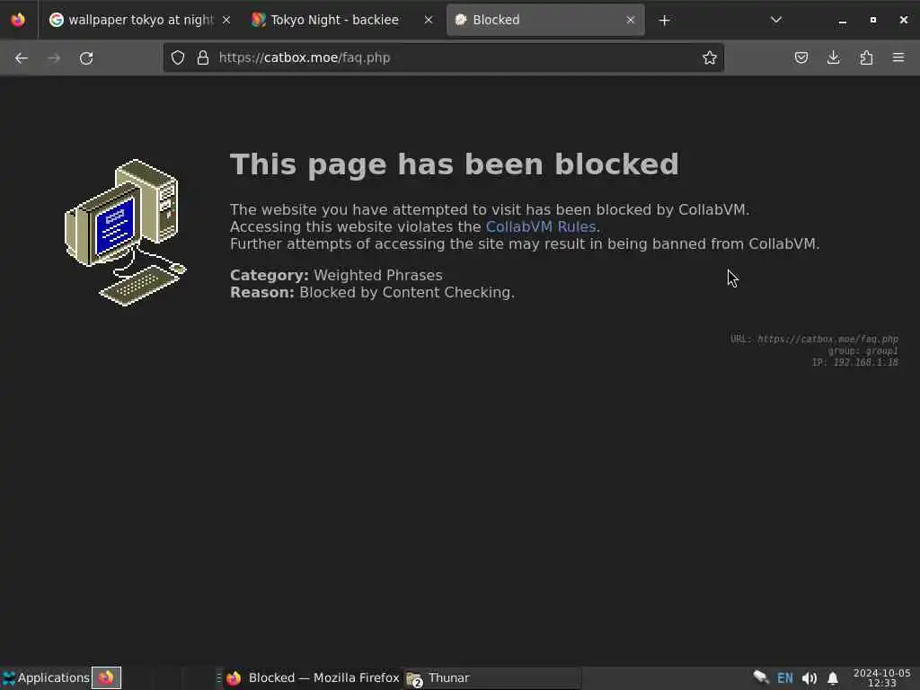
Task: Minimize the Firefox window
Action: point(843,21)
